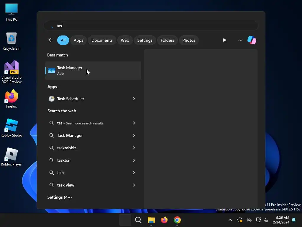Switch to the Photos filter tab

(189, 40)
